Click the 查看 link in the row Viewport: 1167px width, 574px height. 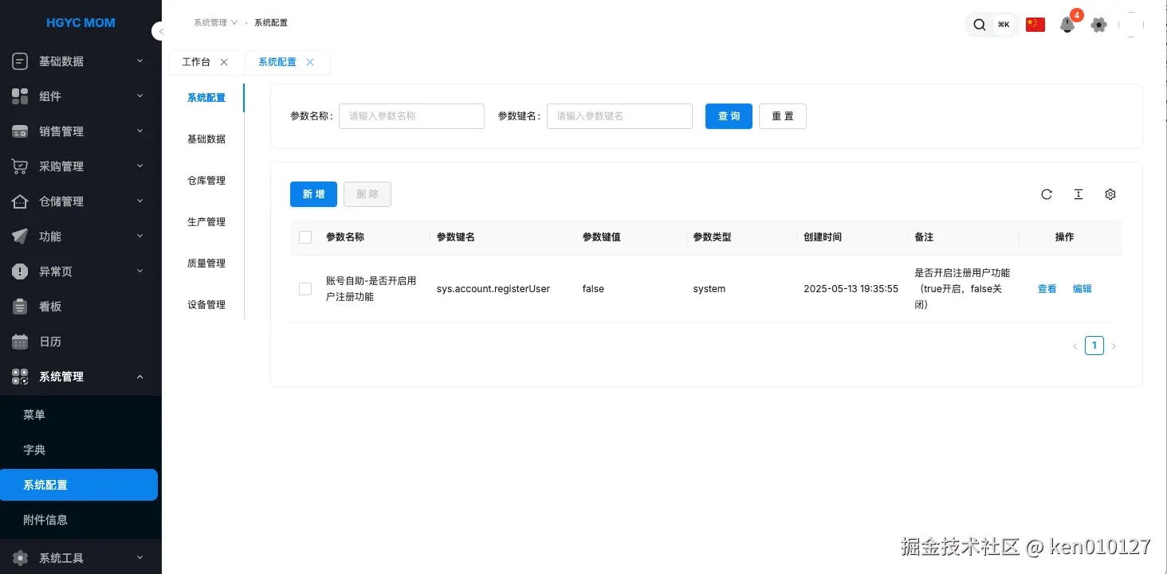[1047, 289]
